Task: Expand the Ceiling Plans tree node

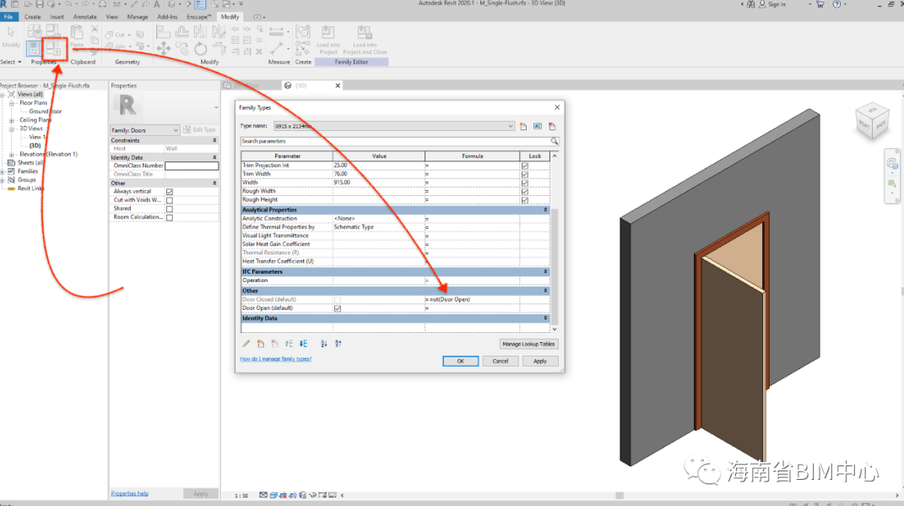Action: [13, 120]
